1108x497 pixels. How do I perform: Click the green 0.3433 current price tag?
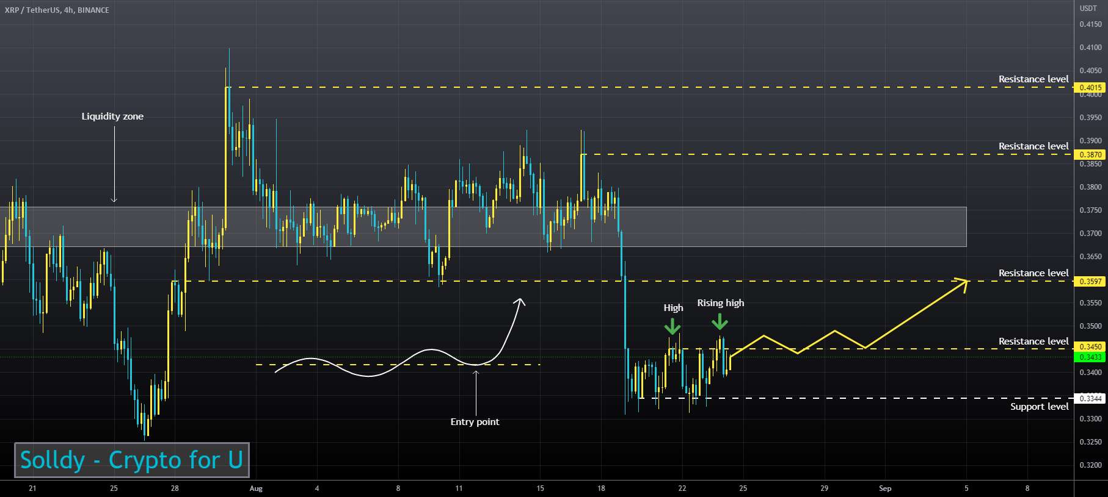[x=1090, y=357]
